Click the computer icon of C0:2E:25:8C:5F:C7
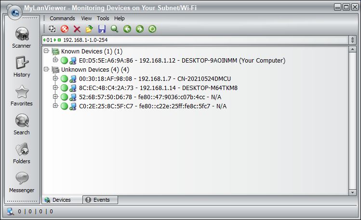The width and height of the screenshot is (361, 220). click(x=73, y=106)
